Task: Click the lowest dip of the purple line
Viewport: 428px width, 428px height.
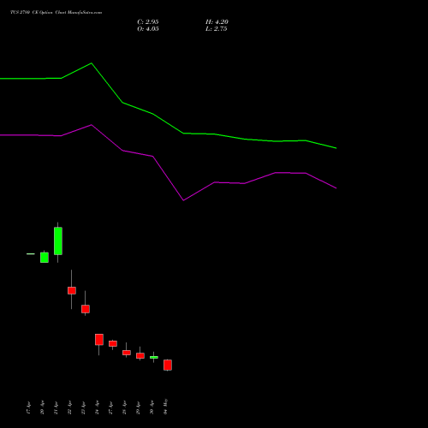Action: coord(183,200)
